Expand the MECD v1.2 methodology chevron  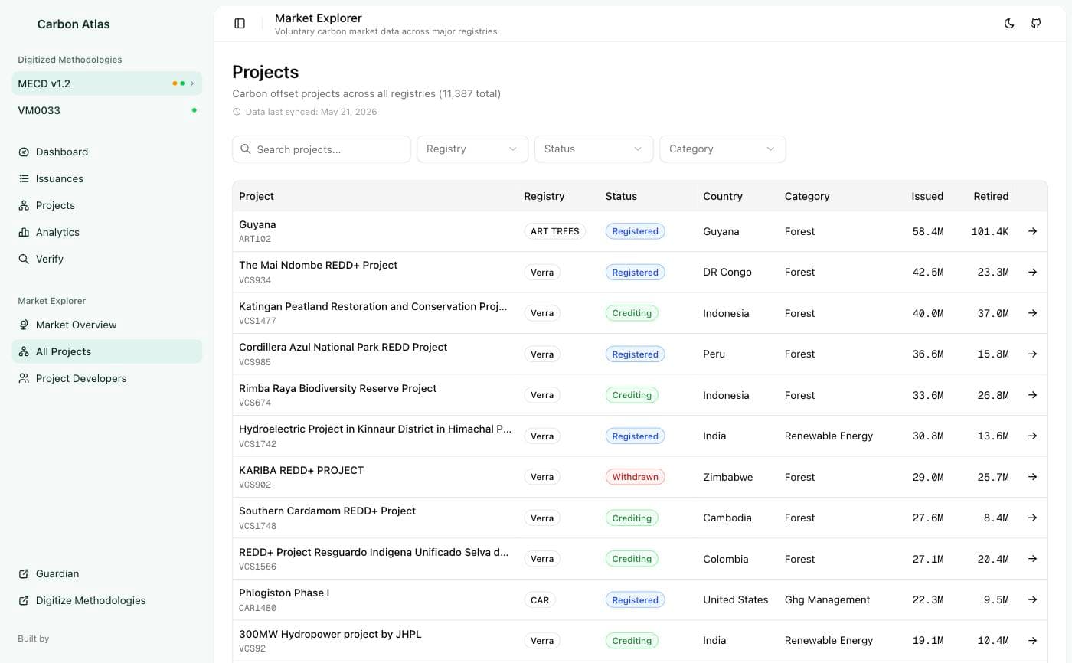192,83
